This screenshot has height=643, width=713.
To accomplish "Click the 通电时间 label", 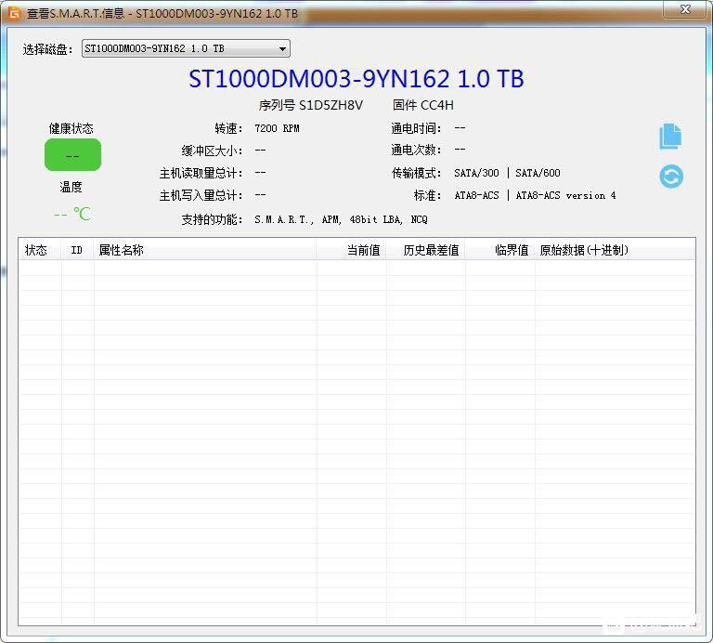I will click(x=416, y=128).
